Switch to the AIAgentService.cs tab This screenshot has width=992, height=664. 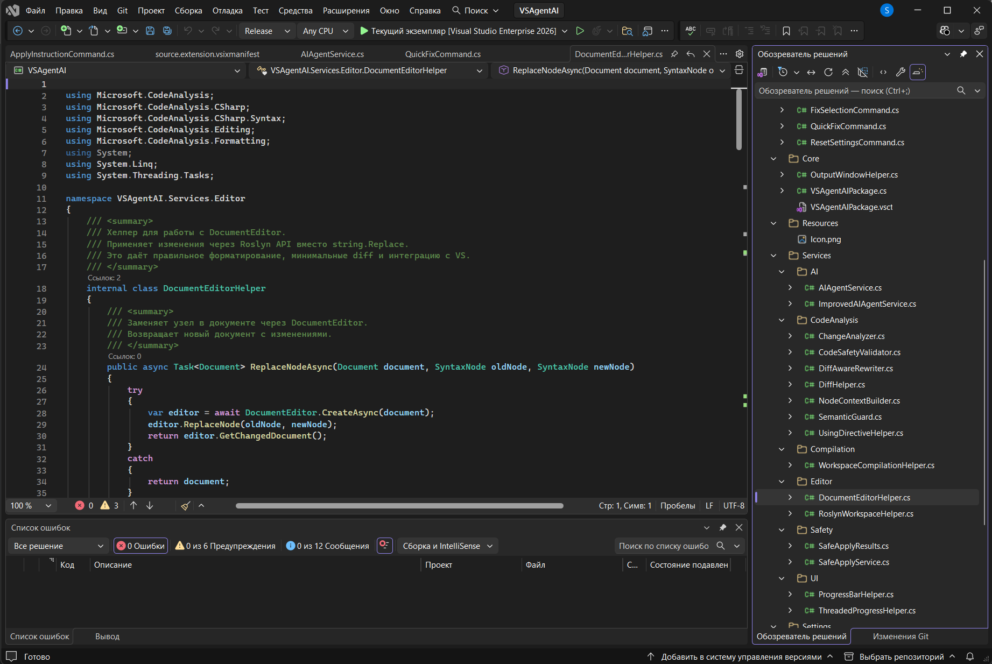click(x=332, y=54)
